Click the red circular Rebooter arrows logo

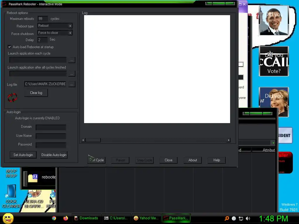click(x=12, y=97)
